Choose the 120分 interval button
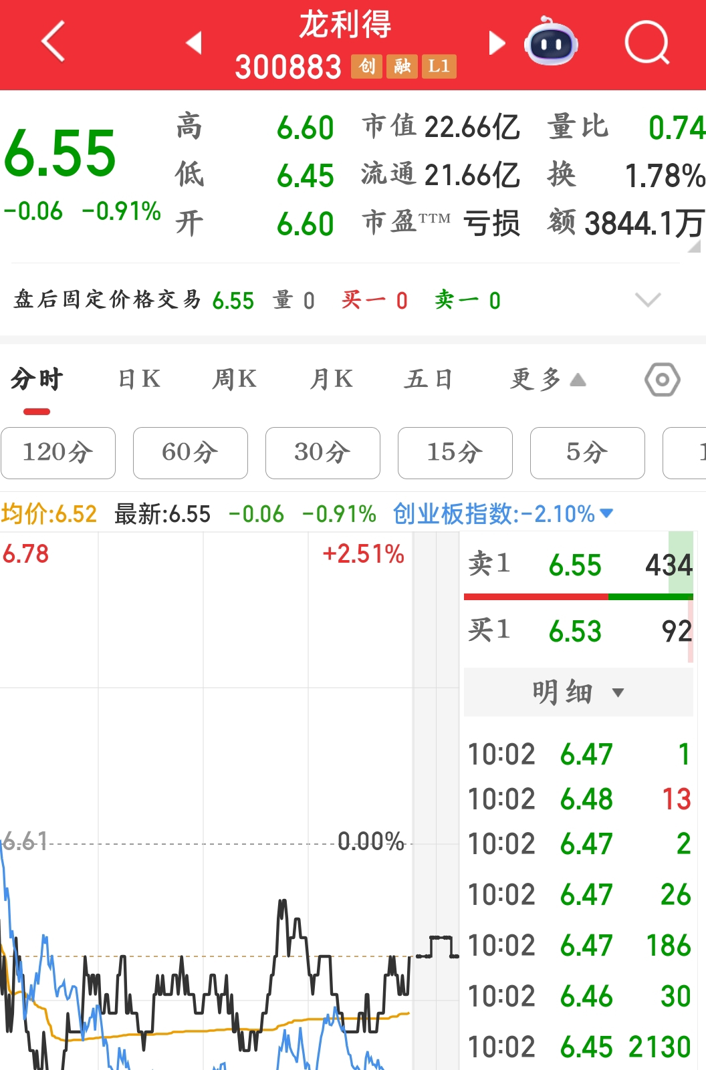The width and height of the screenshot is (706, 1070). pos(58,453)
